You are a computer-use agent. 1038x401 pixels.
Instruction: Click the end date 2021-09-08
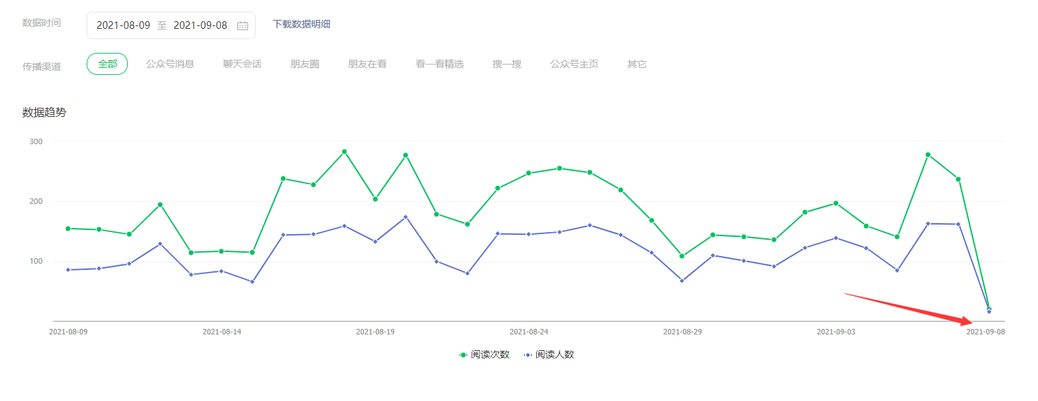click(x=200, y=25)
